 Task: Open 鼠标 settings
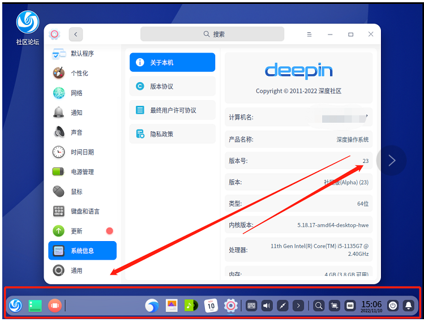click(82, 192)
